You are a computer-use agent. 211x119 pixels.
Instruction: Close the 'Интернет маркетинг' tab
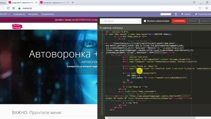click(68, 3)
